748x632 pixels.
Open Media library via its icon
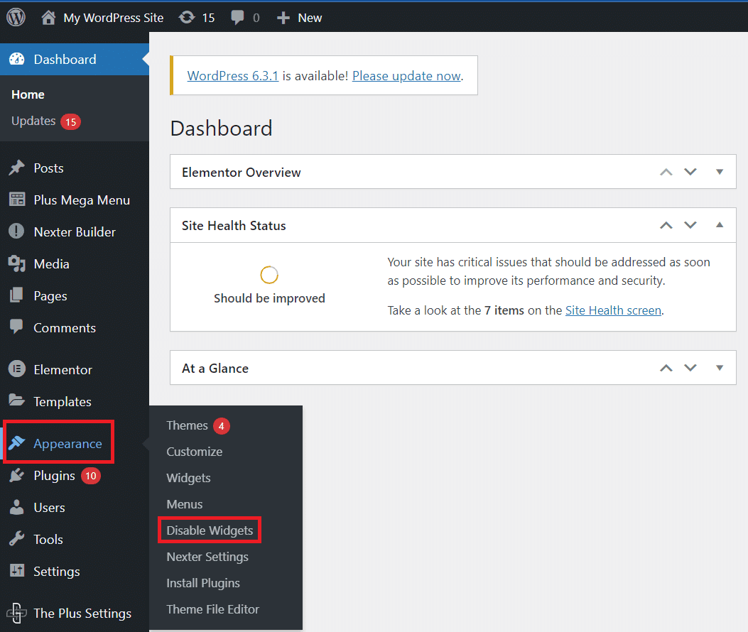pyautogui.click(x=16, y=263)
